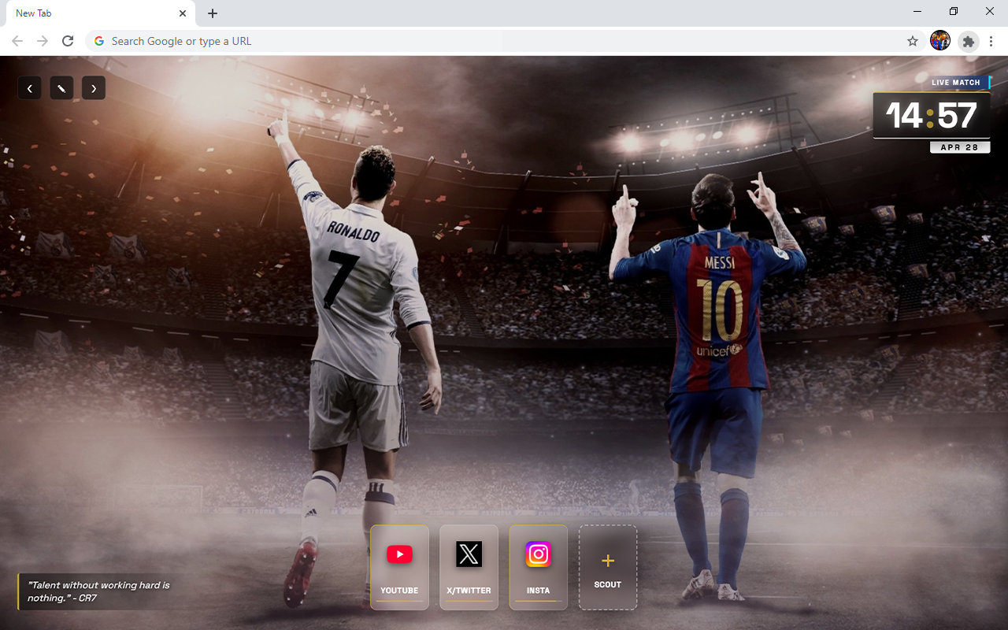Open the Insta shortcut tile
This screenshot has width=1008, height=630.
tap(538, 567)
